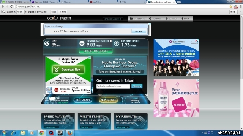Click Fix Now in the banner ad
Screen dimensions: 243x136
[139, 31]
